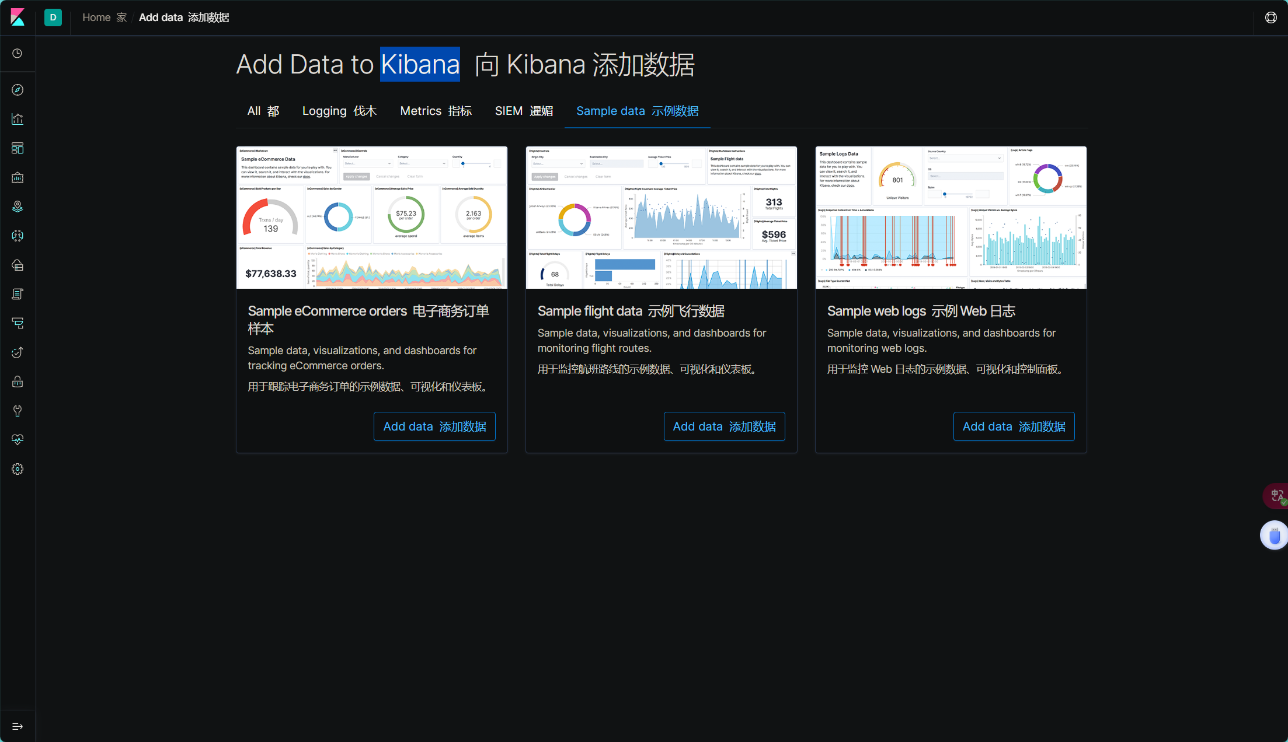Expand the side navigation menu
This screenshot has width=1288, height=742.
pyautogui.click(x=18, y=726)
